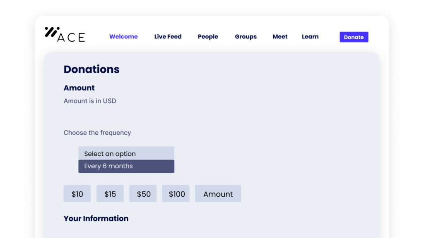
Task: Click the 'Amount is in USD' note
Action: 90,101
